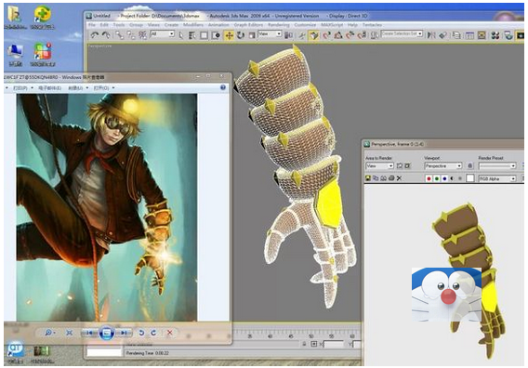Open the Rendering menu

279,25
